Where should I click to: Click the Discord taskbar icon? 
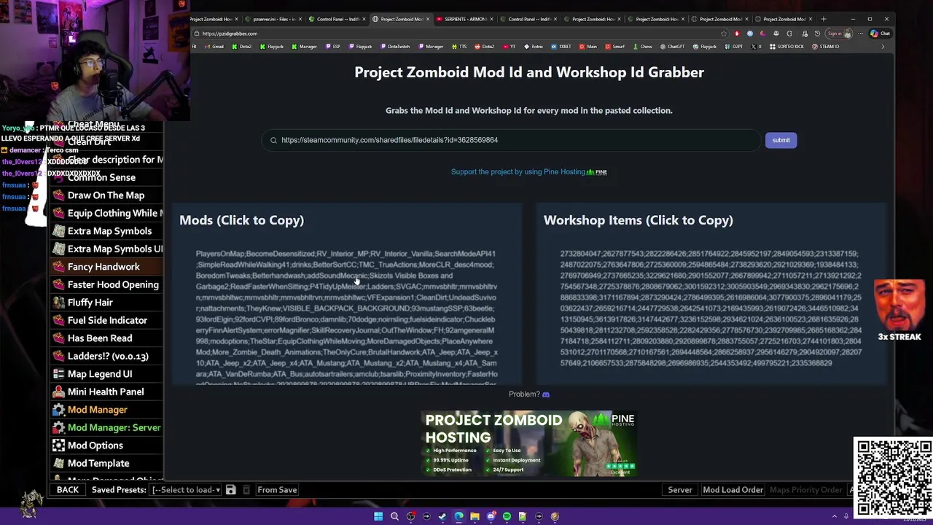tap(491, 516)
